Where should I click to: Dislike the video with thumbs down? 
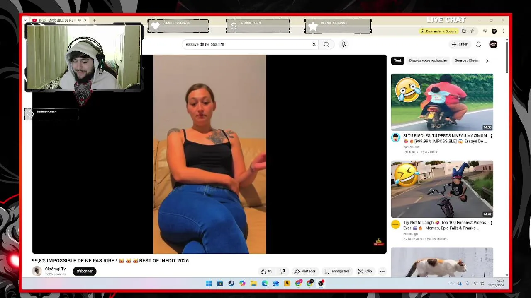(x=282, y=271)
